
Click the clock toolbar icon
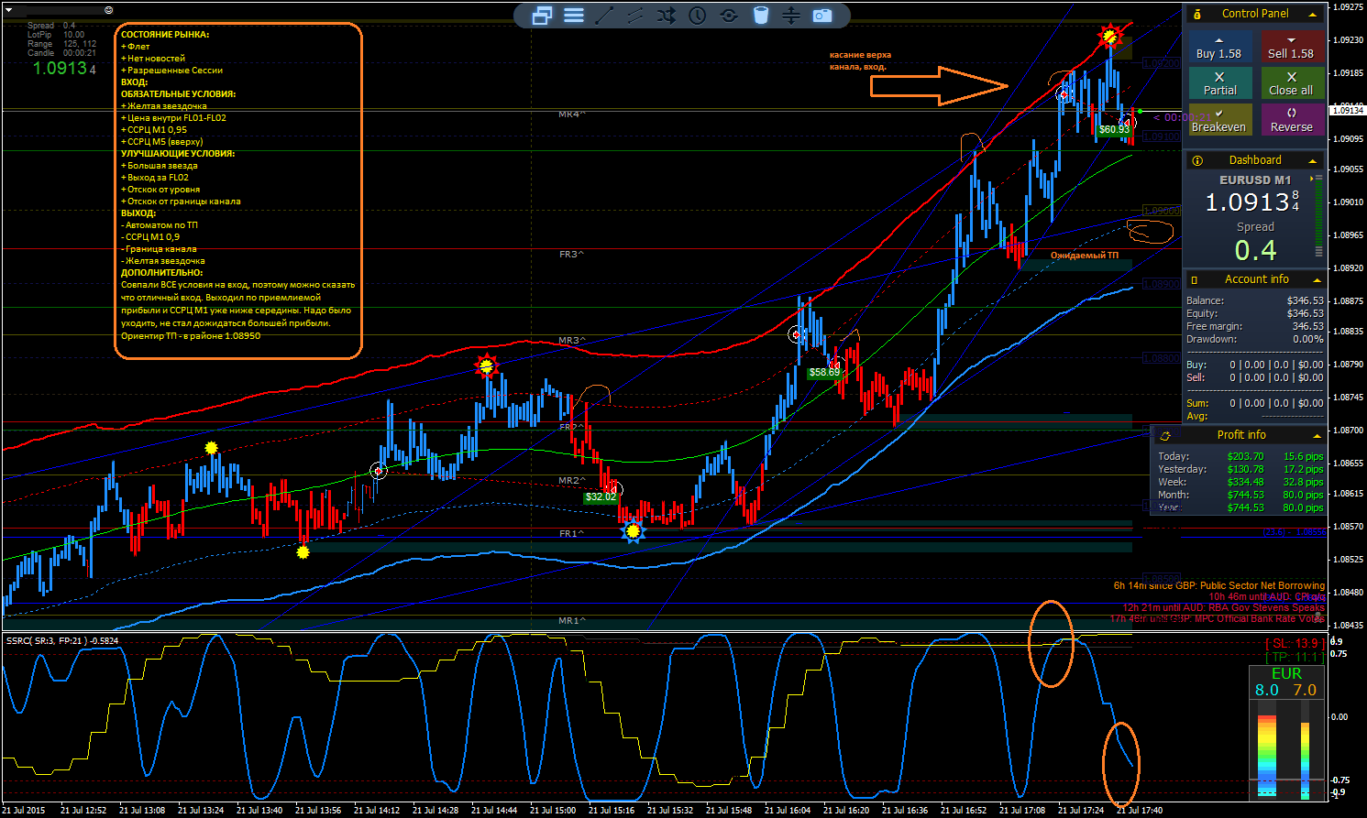pyautogui.click(x=698, y=16)
